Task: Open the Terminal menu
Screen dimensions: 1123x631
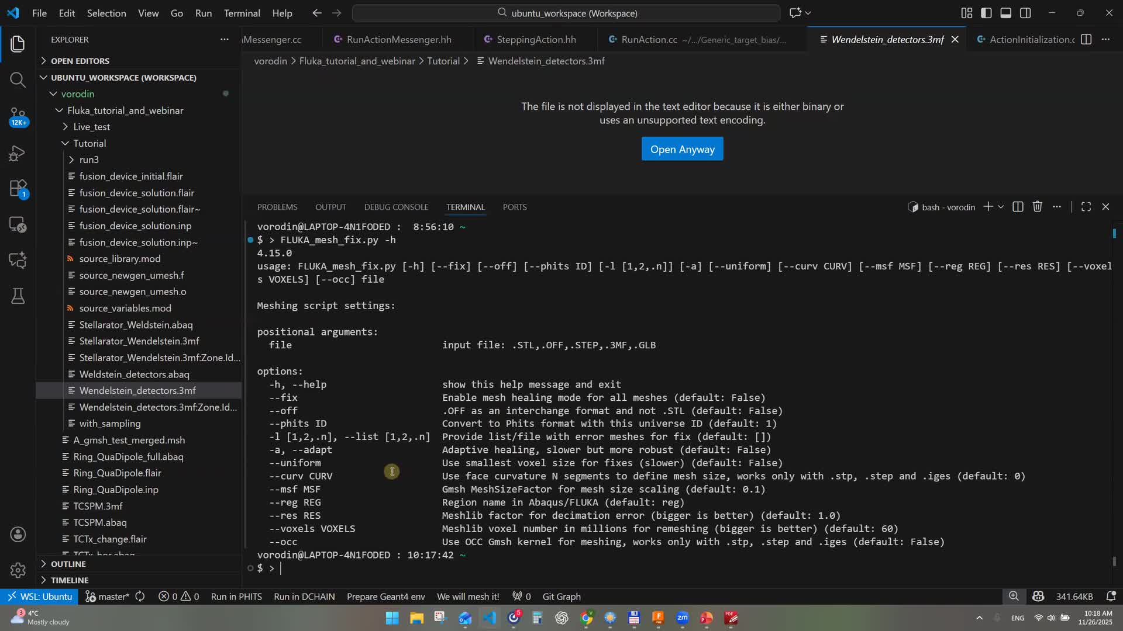Action: tap(242, 13)
